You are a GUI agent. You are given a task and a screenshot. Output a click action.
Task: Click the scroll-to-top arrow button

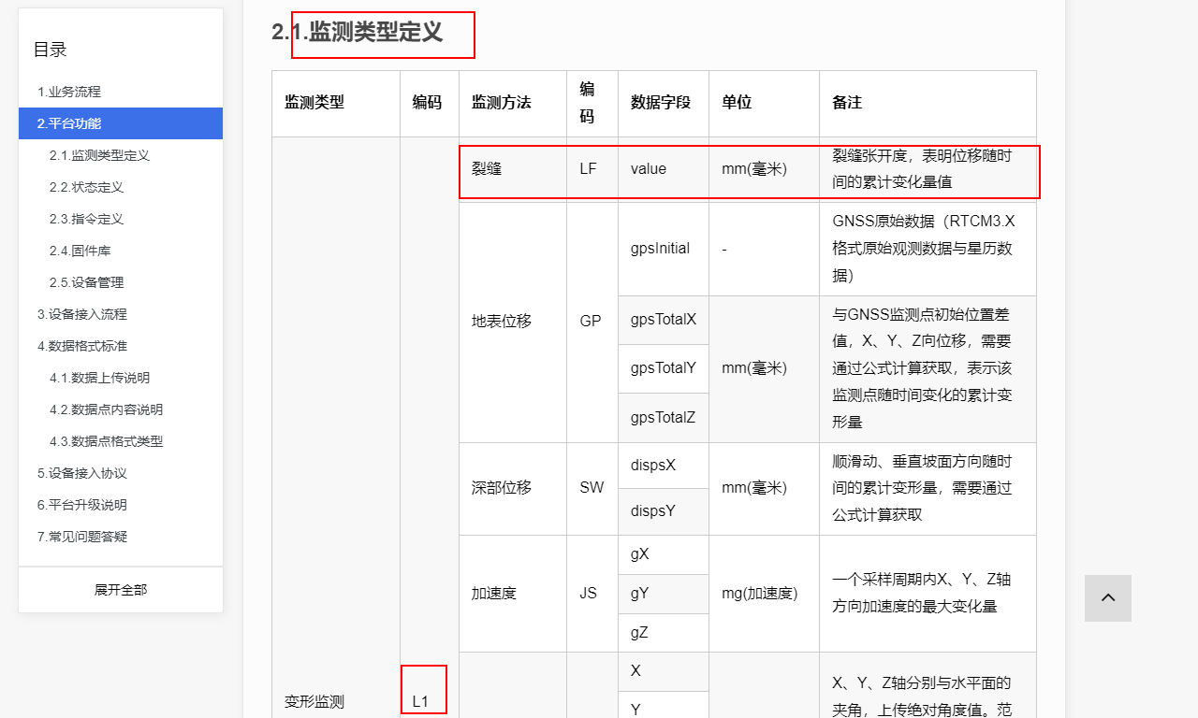tap(1107, 598)
